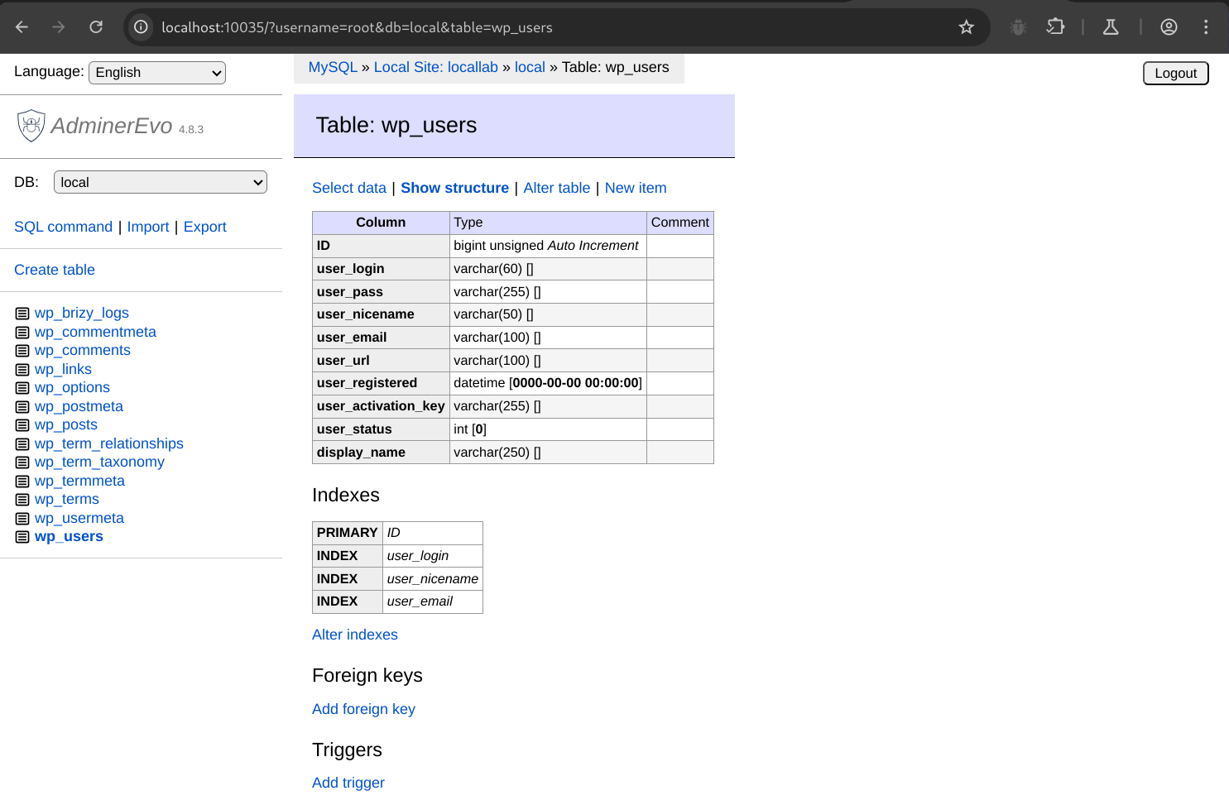Click the Add foreign key link
This screenshot has width=1229, height=805.
(x=363, y=709)
